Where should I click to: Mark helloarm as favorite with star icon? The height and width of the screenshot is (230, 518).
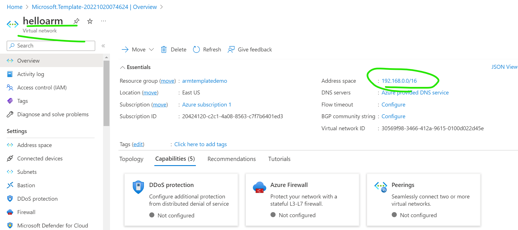(90, 21)
